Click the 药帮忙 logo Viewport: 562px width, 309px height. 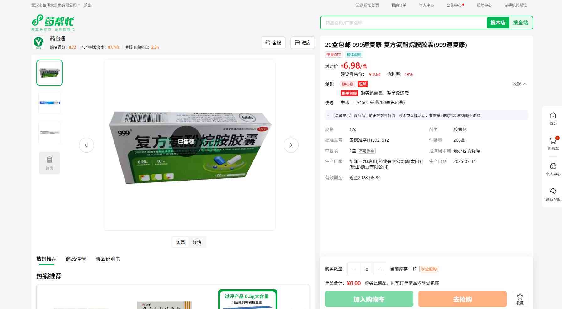click(x=53, y=23)
